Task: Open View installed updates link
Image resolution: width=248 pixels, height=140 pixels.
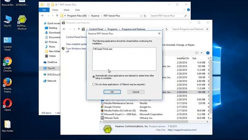Action: 76,44
